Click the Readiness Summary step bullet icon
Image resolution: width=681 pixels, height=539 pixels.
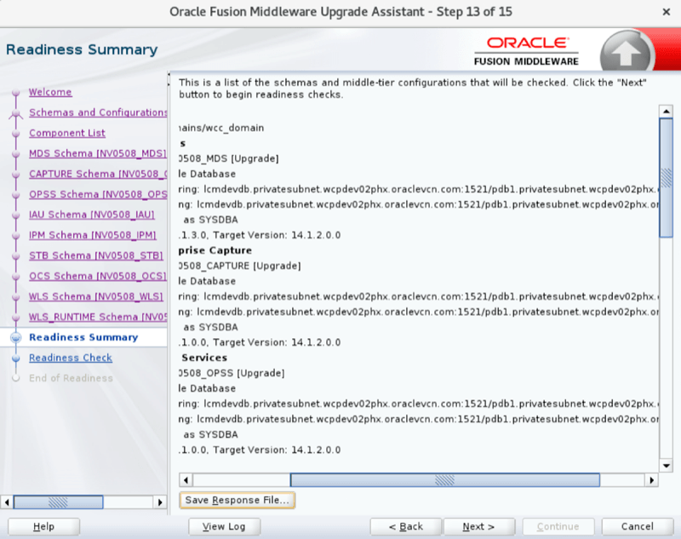(15, 337)
